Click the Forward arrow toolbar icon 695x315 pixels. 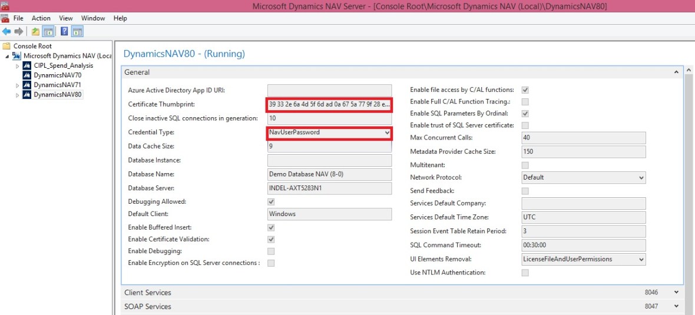19,31
